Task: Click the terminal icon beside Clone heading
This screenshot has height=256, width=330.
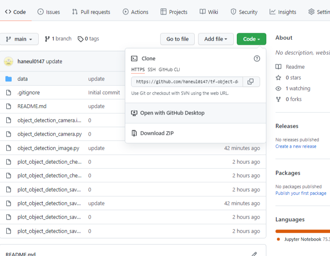Action: (134, 59)
